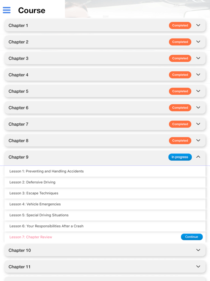Select Lesson 3: Escape Techniques
The image size is (210, 281).
(x=34, y=193)
